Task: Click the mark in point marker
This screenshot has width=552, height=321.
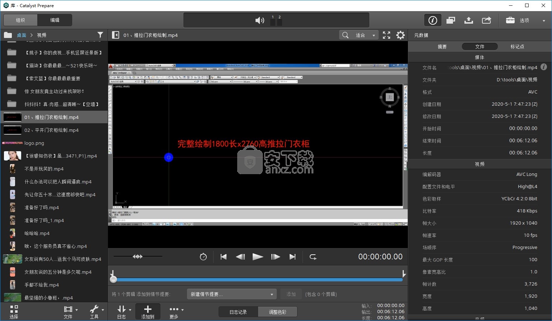Action: [112, 273]
